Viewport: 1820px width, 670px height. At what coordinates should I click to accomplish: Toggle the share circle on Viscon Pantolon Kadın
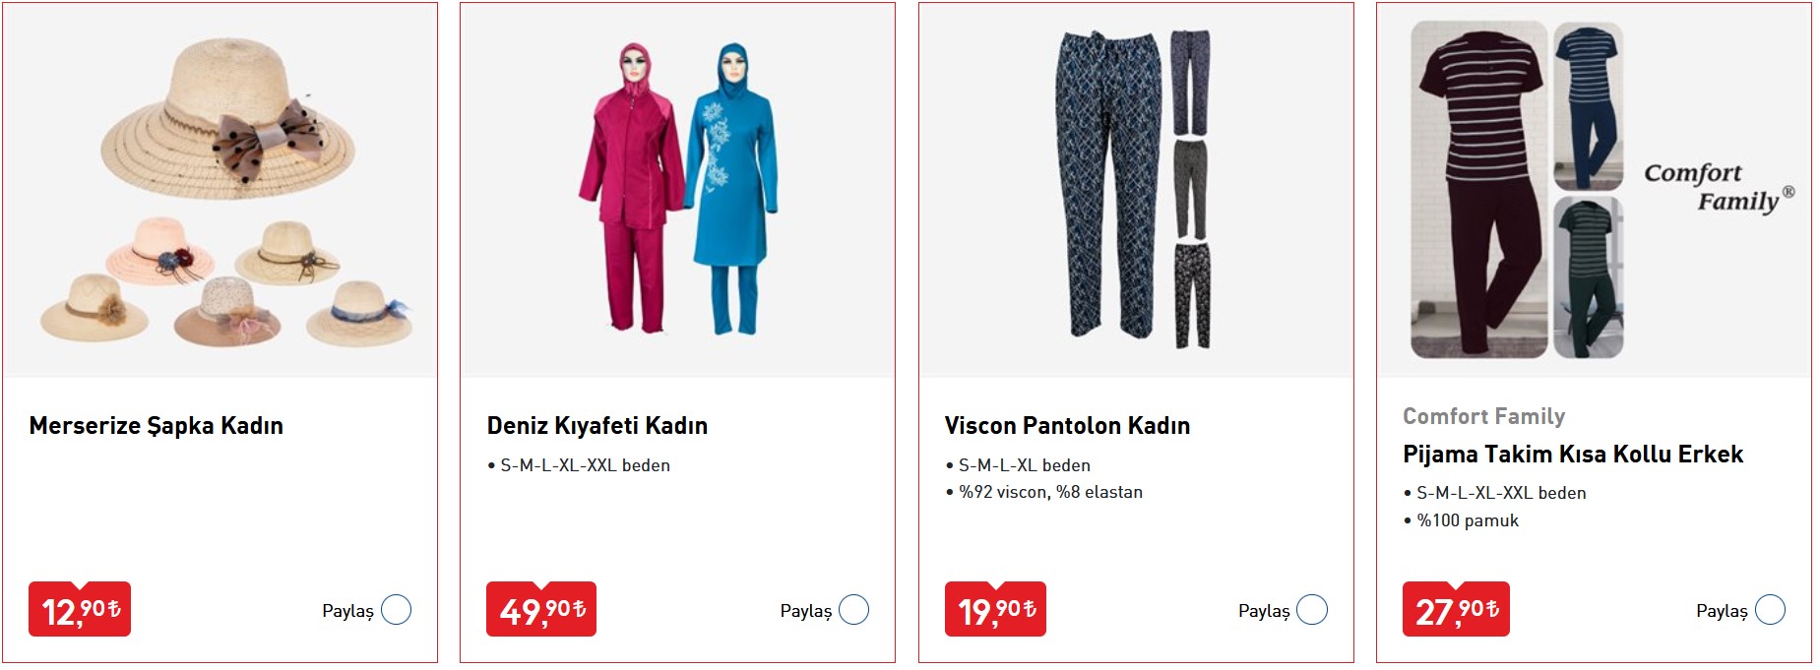(1312, 610)
